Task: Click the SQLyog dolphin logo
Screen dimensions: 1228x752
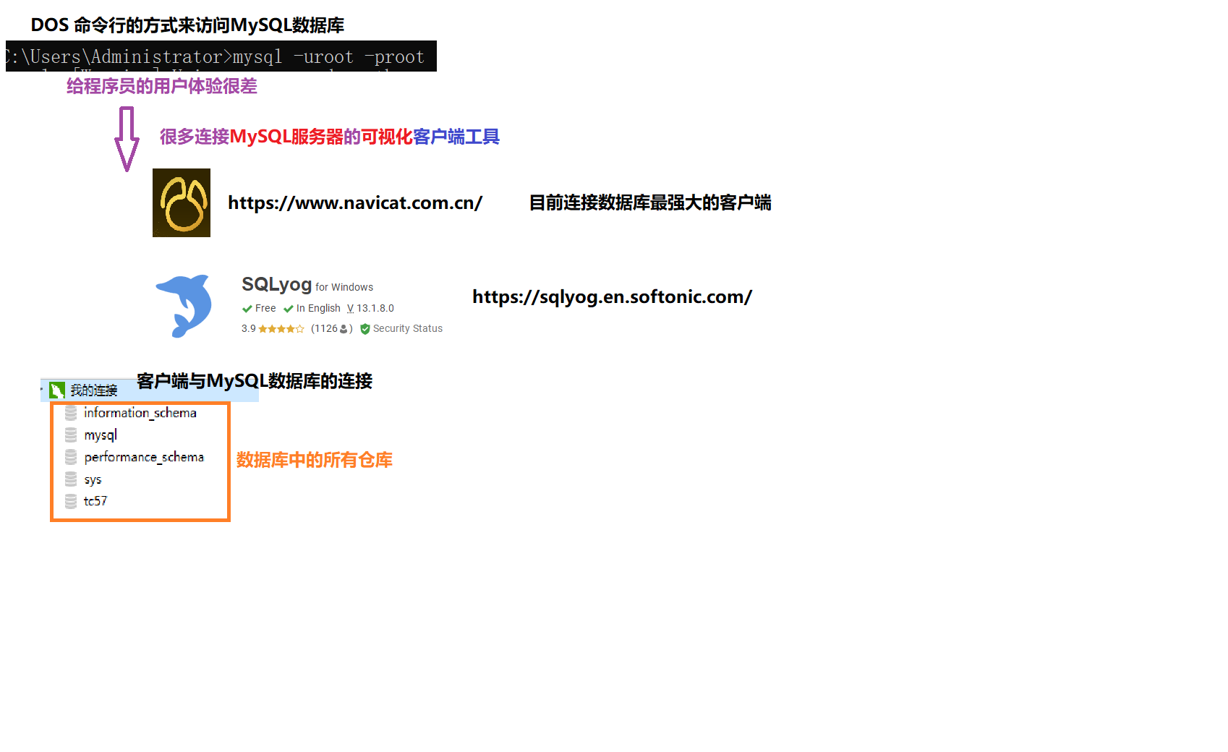Action: [184, 306]
